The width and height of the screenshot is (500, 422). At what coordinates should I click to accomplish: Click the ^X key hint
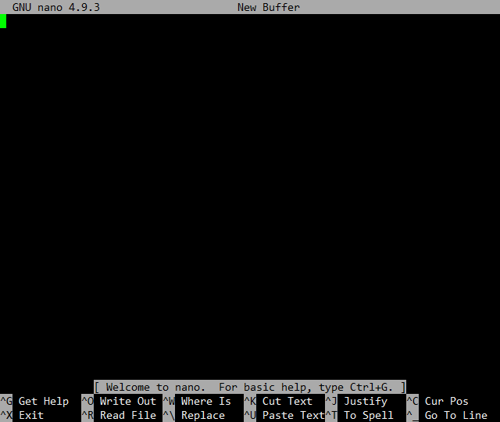point(6,415)
